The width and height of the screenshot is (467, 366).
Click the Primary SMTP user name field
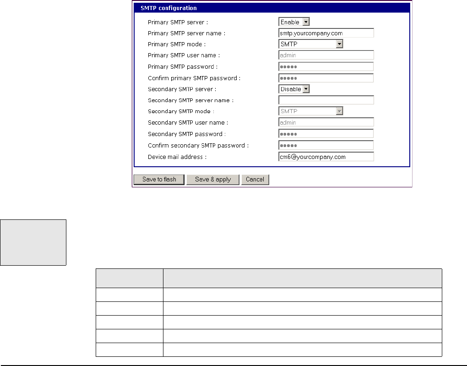click(326, 55)
